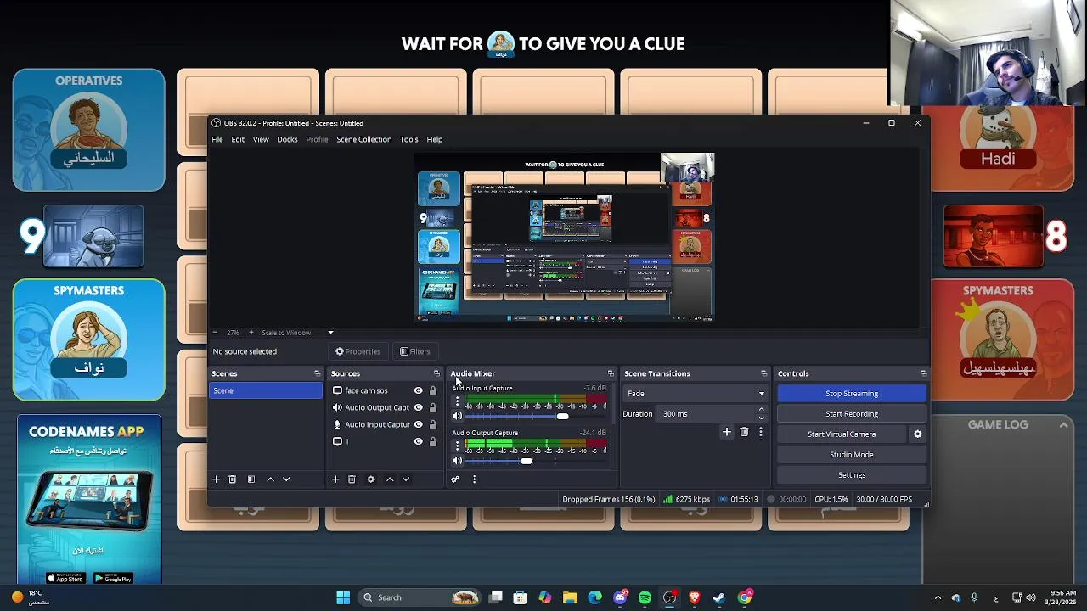This screenshot has width=1087, height=611.
Task: Pop out the Controls dock
Action: (x=924, y=373)
